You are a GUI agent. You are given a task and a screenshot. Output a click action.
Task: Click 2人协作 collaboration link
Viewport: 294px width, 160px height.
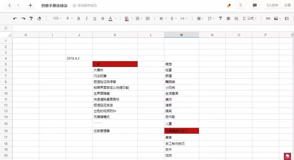click(272, 5)
